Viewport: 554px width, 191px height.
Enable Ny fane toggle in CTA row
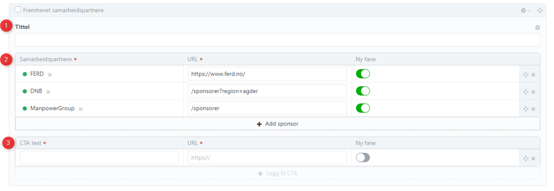(363, 158)
